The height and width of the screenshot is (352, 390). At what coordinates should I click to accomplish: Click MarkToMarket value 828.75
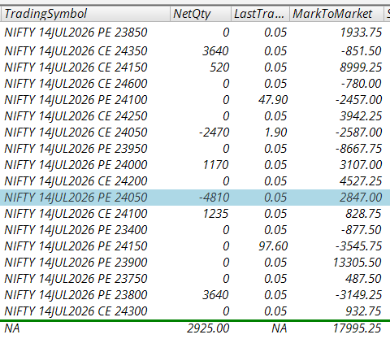(363, 214)
